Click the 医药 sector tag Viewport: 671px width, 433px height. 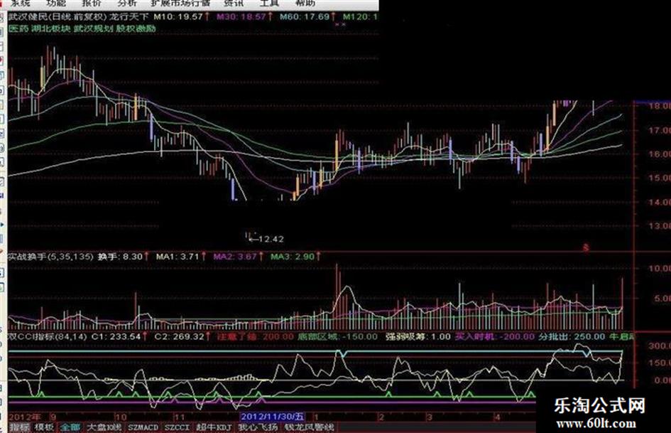pyautogui.click(x=18, y=28)
